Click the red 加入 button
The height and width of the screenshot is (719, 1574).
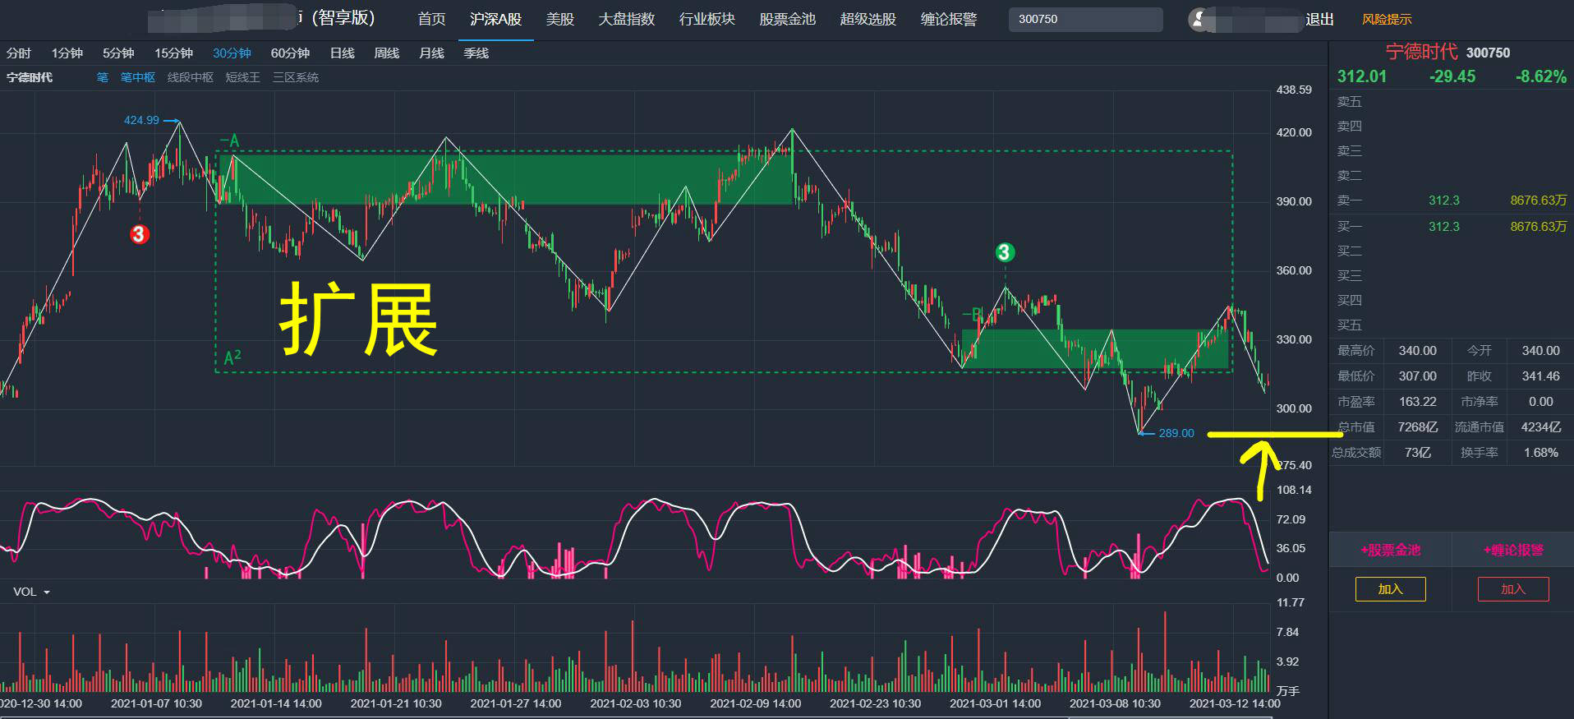pyautogui.click(x=1513, y=589)
